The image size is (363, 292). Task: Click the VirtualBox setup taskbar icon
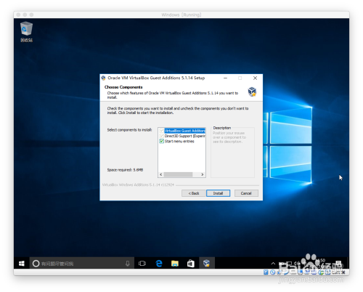pyautogui.click(x=207, y=263)
